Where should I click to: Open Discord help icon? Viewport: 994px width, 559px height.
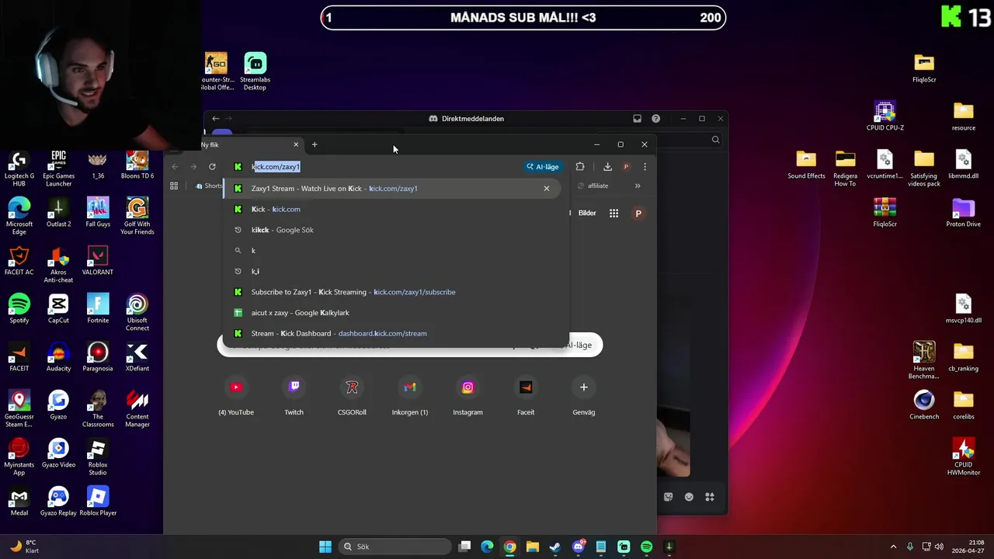(x=655, y=119)
